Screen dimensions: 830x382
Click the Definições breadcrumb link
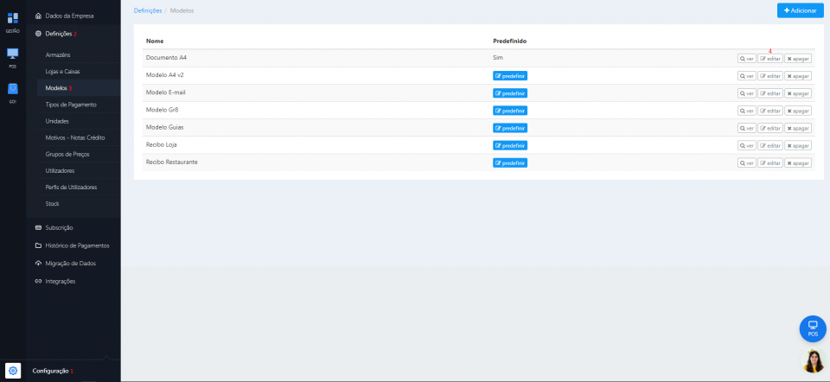click(x=147, y=10)
